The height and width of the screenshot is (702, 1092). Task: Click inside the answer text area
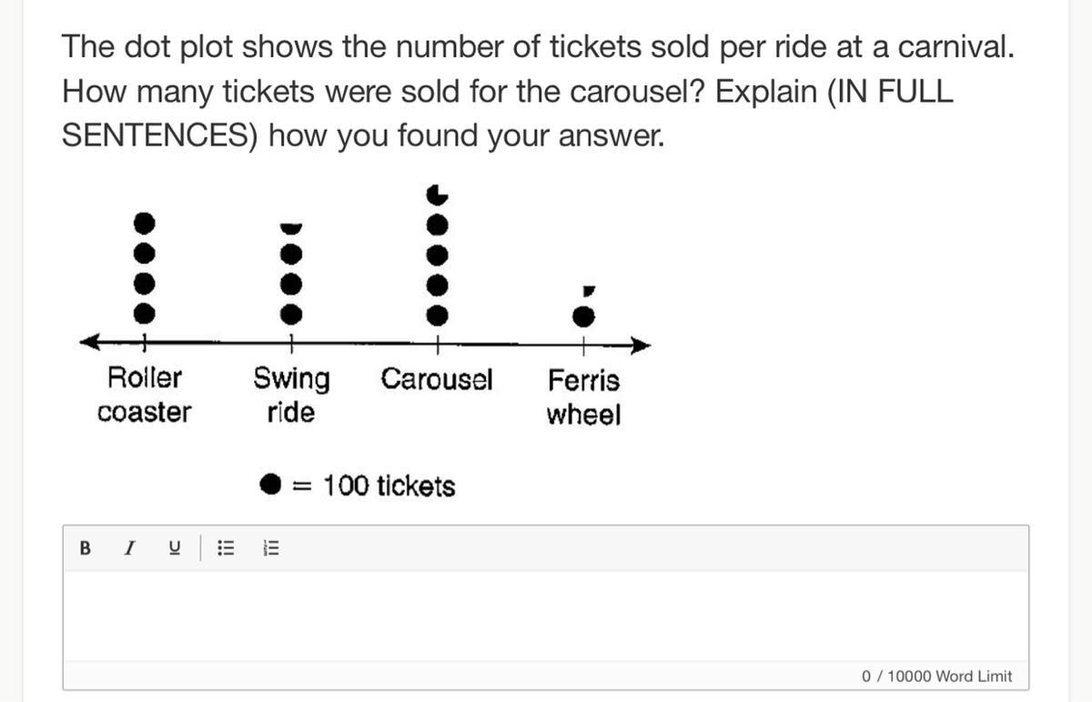[x=546, y=616]
